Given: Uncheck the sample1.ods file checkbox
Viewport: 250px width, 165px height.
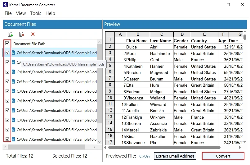Looking at the screenshot, I should tap(7, 53).
